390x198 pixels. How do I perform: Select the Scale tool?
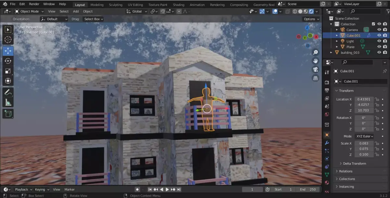pyautogui.click(x=8, y=71)
